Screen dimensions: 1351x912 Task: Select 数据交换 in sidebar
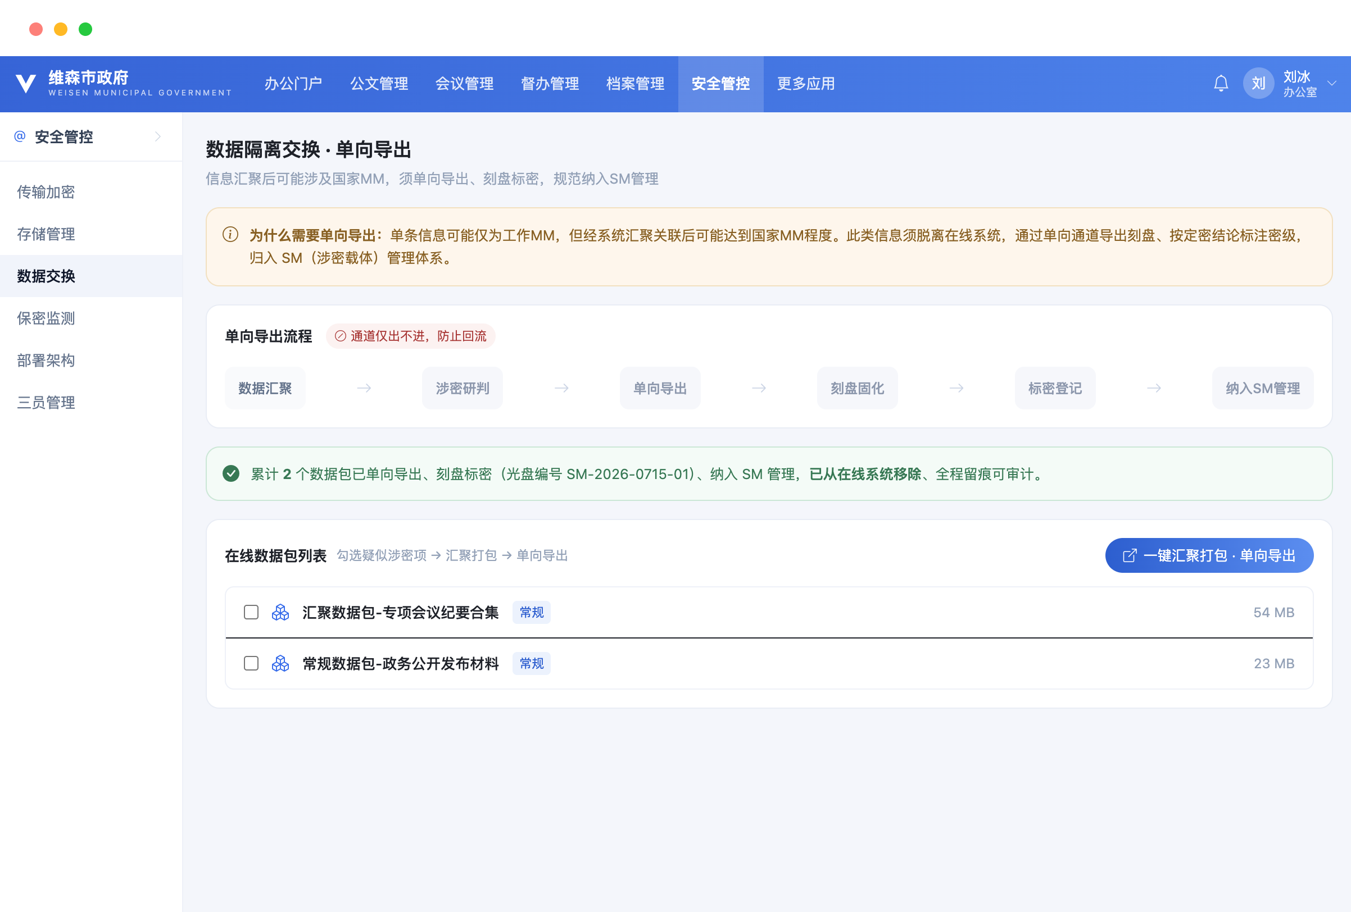coord(91,276)
